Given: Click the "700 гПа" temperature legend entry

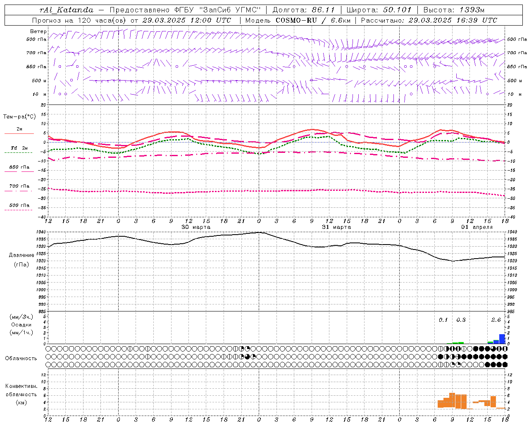Looking at the screenshot, I should click(x=19, y=186).
